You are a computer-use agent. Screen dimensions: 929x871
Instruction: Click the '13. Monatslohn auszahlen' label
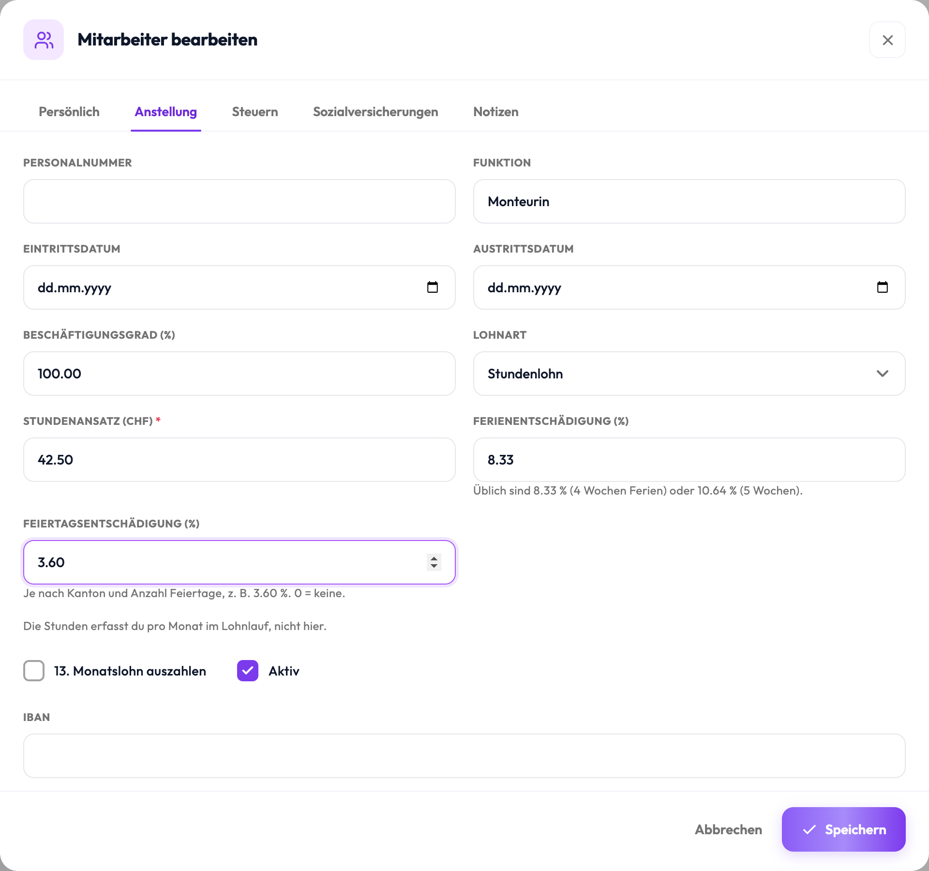[130, 671]
